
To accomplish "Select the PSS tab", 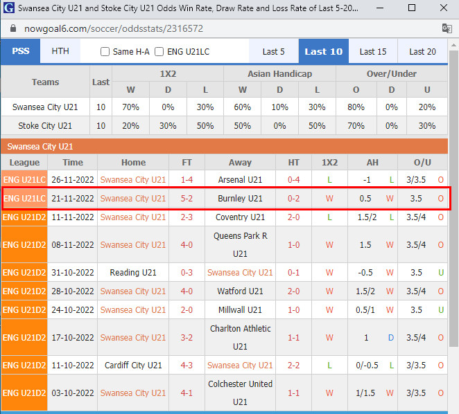I will click(21, 51).
